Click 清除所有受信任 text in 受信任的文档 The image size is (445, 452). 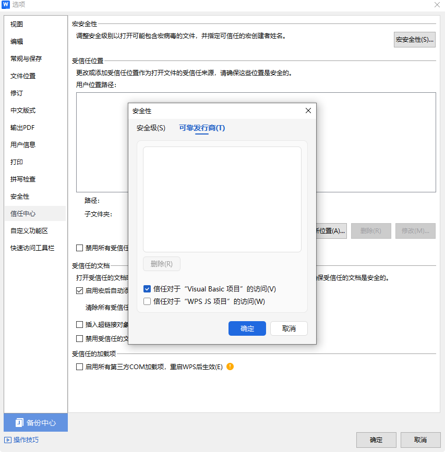107,308
